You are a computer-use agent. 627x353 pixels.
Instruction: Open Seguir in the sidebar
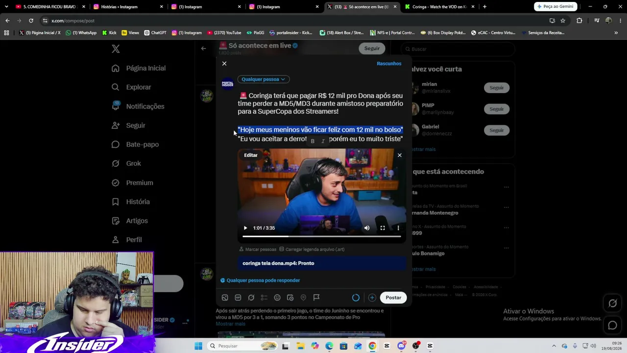click(128, 126)
